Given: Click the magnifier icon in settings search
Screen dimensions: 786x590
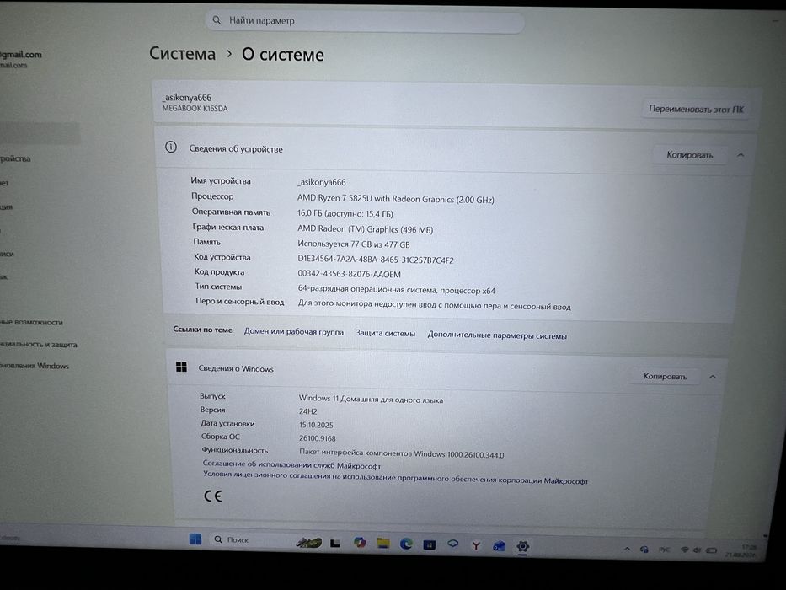Looking at the screenshot, I should pyautogui.click(x=217, y=20).
